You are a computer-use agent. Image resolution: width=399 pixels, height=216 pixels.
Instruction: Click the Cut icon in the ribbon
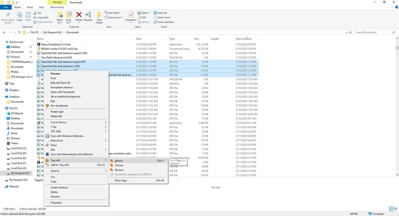pyautogui.click(x=35, y=13)
